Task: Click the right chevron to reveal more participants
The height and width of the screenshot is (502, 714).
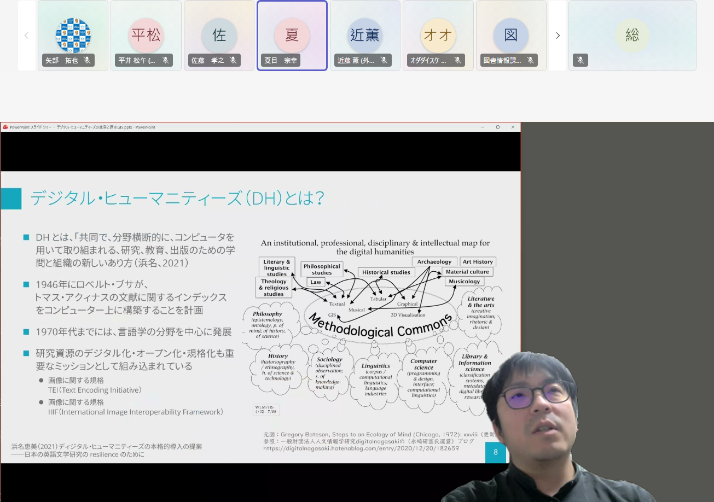Action: pyautogui.click(x=558, y=35)
